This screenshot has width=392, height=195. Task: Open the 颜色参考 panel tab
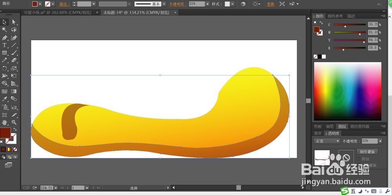tap(335, 16)
